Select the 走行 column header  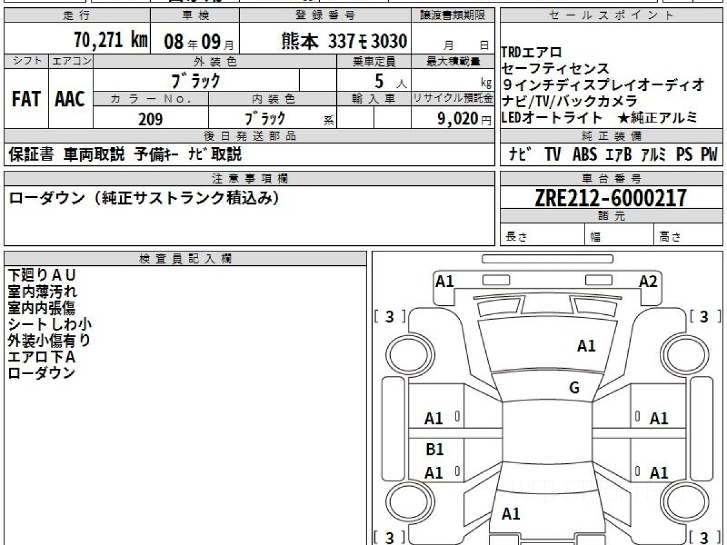[77, 16]
